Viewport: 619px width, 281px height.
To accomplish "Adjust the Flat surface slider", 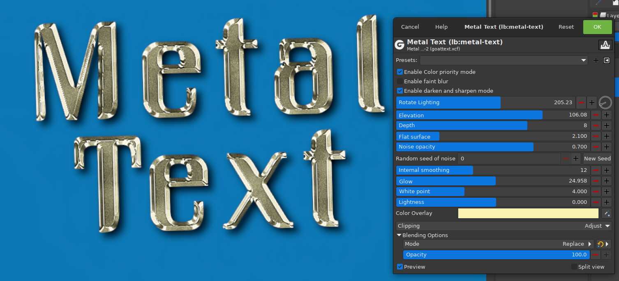I will tap(493, 136).
